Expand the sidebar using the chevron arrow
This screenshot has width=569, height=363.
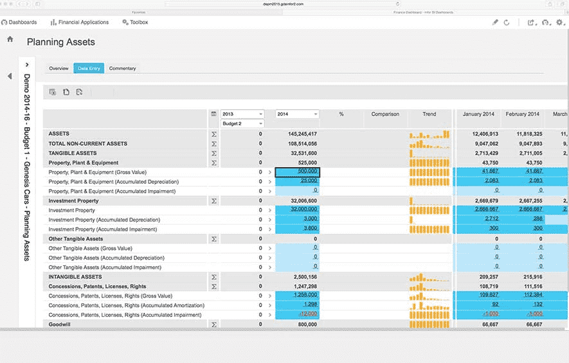[27, 65]
